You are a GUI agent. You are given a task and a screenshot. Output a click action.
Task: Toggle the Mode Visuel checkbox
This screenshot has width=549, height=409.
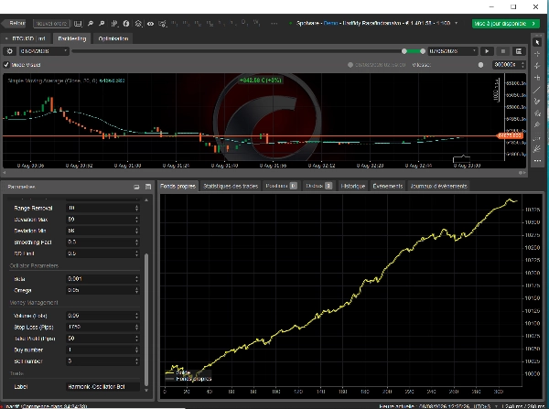(x=6, y=65)
